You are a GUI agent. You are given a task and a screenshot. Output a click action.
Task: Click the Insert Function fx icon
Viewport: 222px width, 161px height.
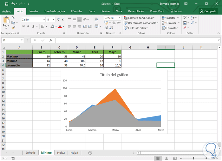[x=51, y=40]
